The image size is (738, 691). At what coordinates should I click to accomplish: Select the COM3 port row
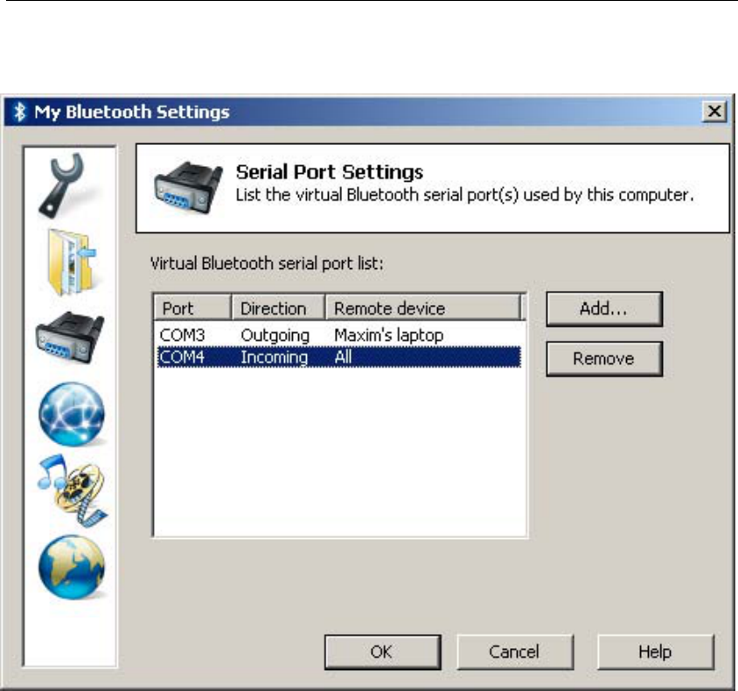tap(339, 335)
